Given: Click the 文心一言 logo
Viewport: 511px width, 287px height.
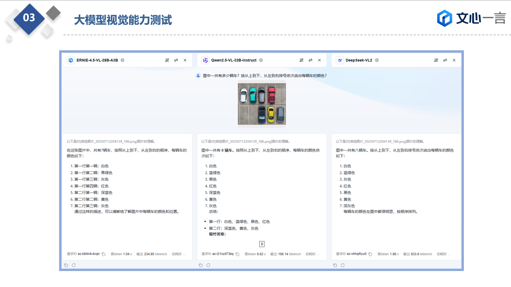Looking at the screenshot, I should (x=471, y=18).
